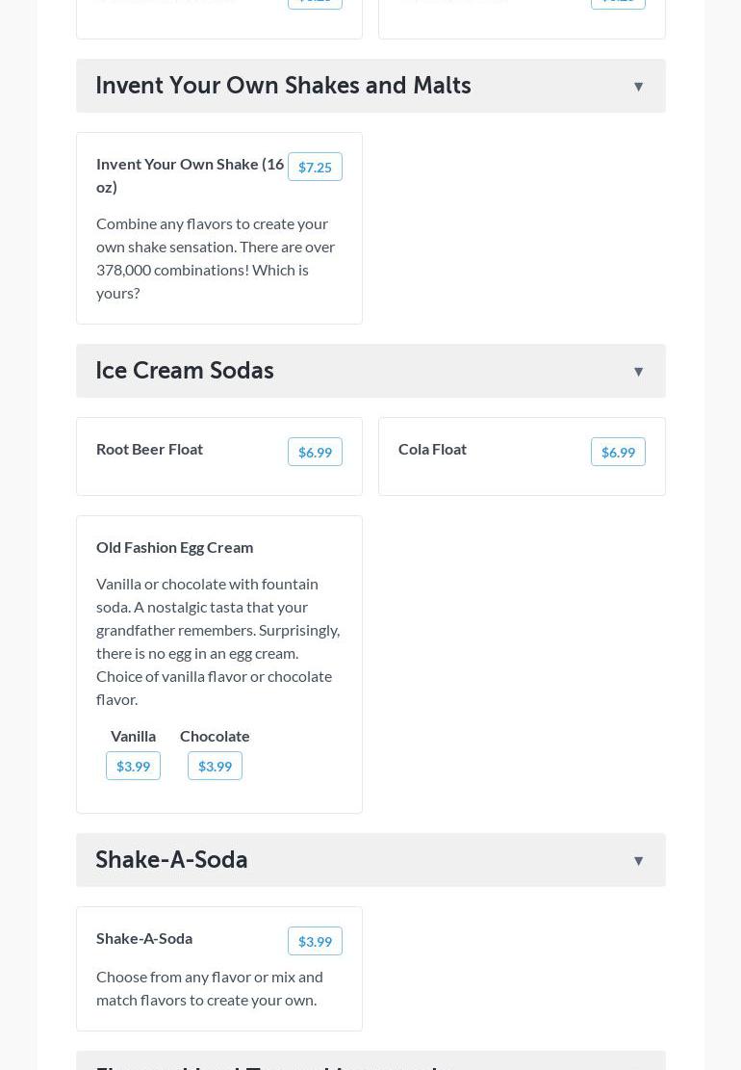
Task: Click the Shake-A-Soda item name in its card
Action: point(144,938)
